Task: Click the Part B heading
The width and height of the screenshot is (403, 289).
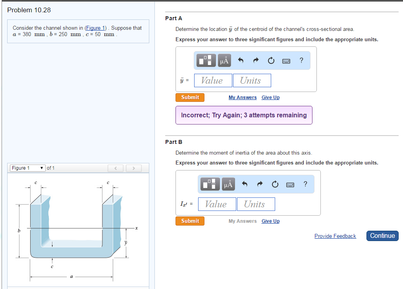Action: (174, 142)
